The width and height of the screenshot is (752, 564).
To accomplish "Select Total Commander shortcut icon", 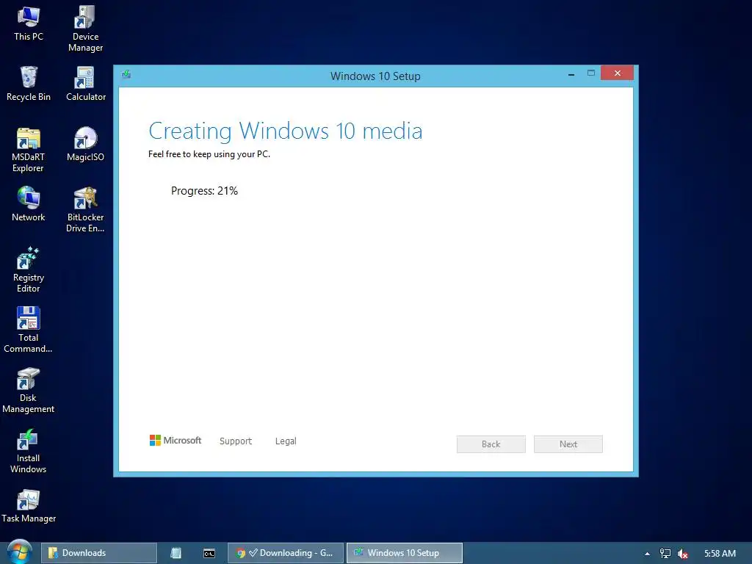I will (x=29, y=330).
